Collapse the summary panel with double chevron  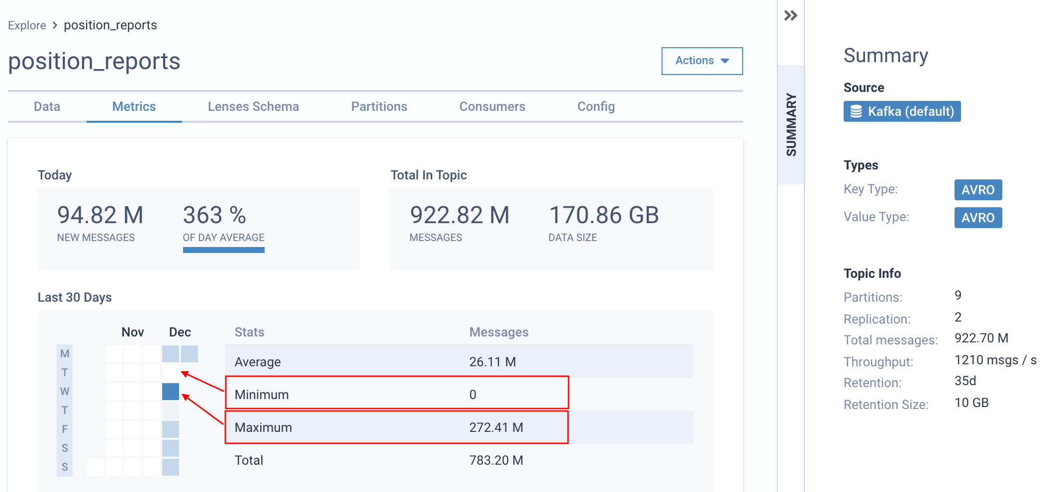pos(790,15)
